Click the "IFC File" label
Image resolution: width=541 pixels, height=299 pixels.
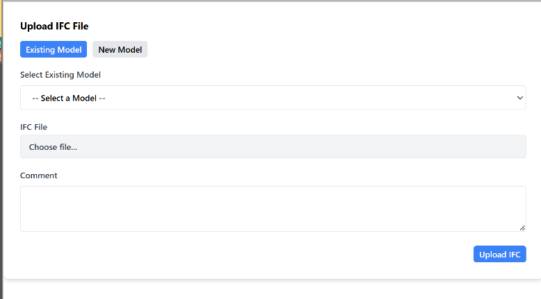[x=33, y=127]
